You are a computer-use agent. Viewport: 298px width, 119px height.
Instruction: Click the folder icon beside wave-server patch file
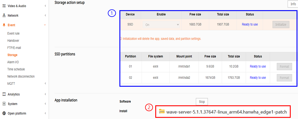(162, 112)
